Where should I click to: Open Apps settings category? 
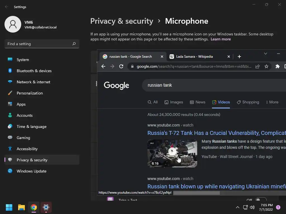pos(42,104)
